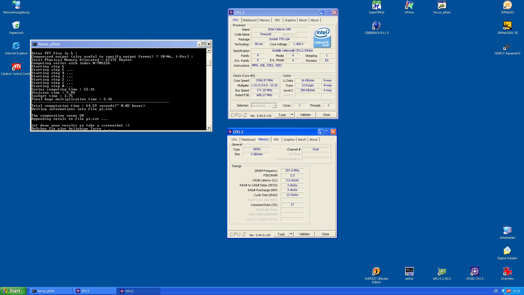
Task: Open SPD tab in lower CPU-Z window
Action: click(276, 140)
